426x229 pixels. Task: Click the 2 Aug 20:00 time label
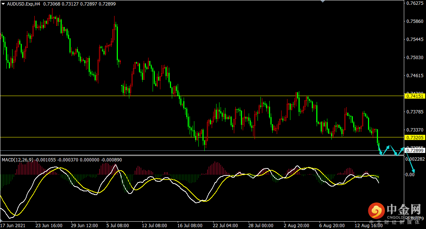pos(296,225)
